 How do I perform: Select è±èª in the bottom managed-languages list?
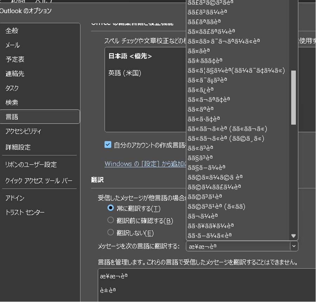[108, 290]
